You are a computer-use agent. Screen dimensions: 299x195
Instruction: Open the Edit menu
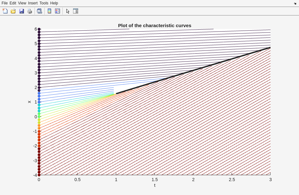point(13,3)
